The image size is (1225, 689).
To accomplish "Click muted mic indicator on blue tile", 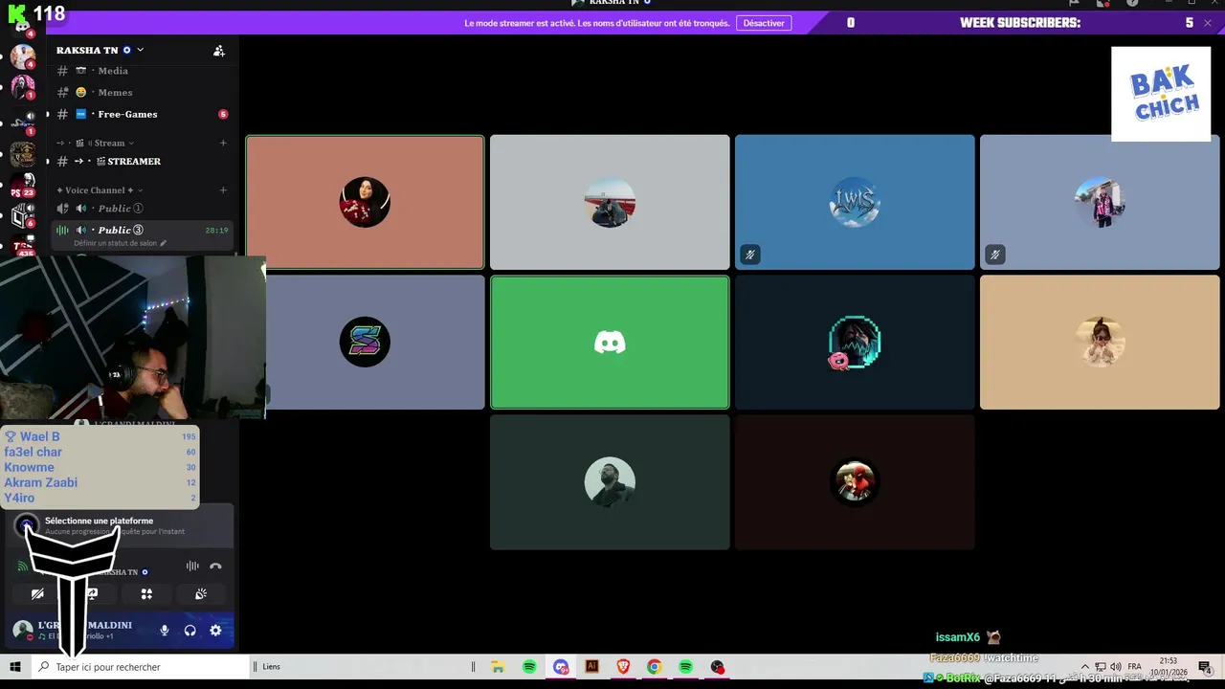I will click(750, 255).
